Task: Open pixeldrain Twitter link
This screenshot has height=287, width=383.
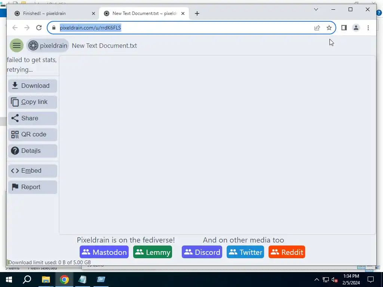Action: 245,252
